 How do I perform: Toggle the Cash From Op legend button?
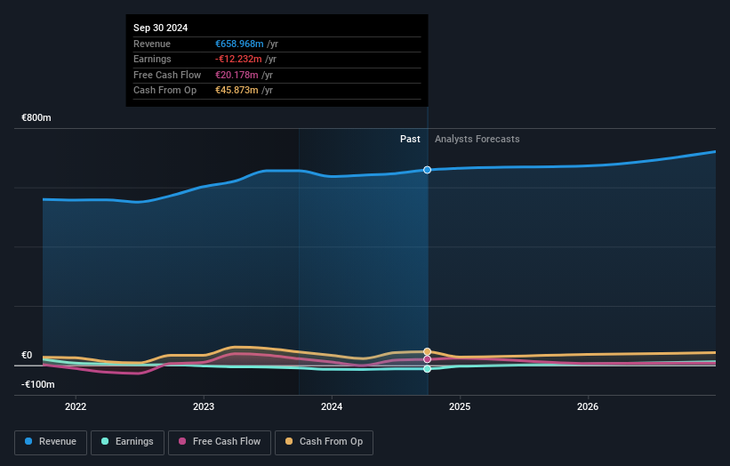(324, 442)
